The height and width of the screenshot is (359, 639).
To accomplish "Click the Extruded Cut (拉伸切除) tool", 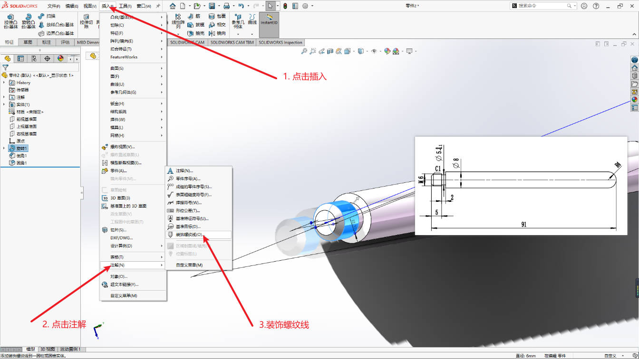I will pyautogui.click(x=87, y=21).
